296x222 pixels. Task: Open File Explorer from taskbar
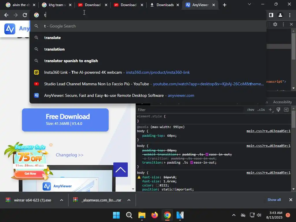tap(142, 215)
